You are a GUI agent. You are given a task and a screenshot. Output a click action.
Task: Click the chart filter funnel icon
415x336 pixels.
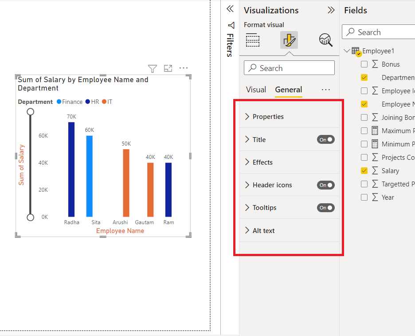click(x=153, y=69)
